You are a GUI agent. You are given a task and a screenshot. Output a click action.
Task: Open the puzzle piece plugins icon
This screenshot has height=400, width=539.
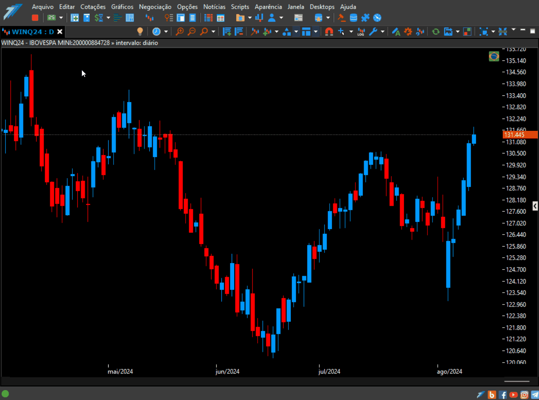[x=365, y=18]
